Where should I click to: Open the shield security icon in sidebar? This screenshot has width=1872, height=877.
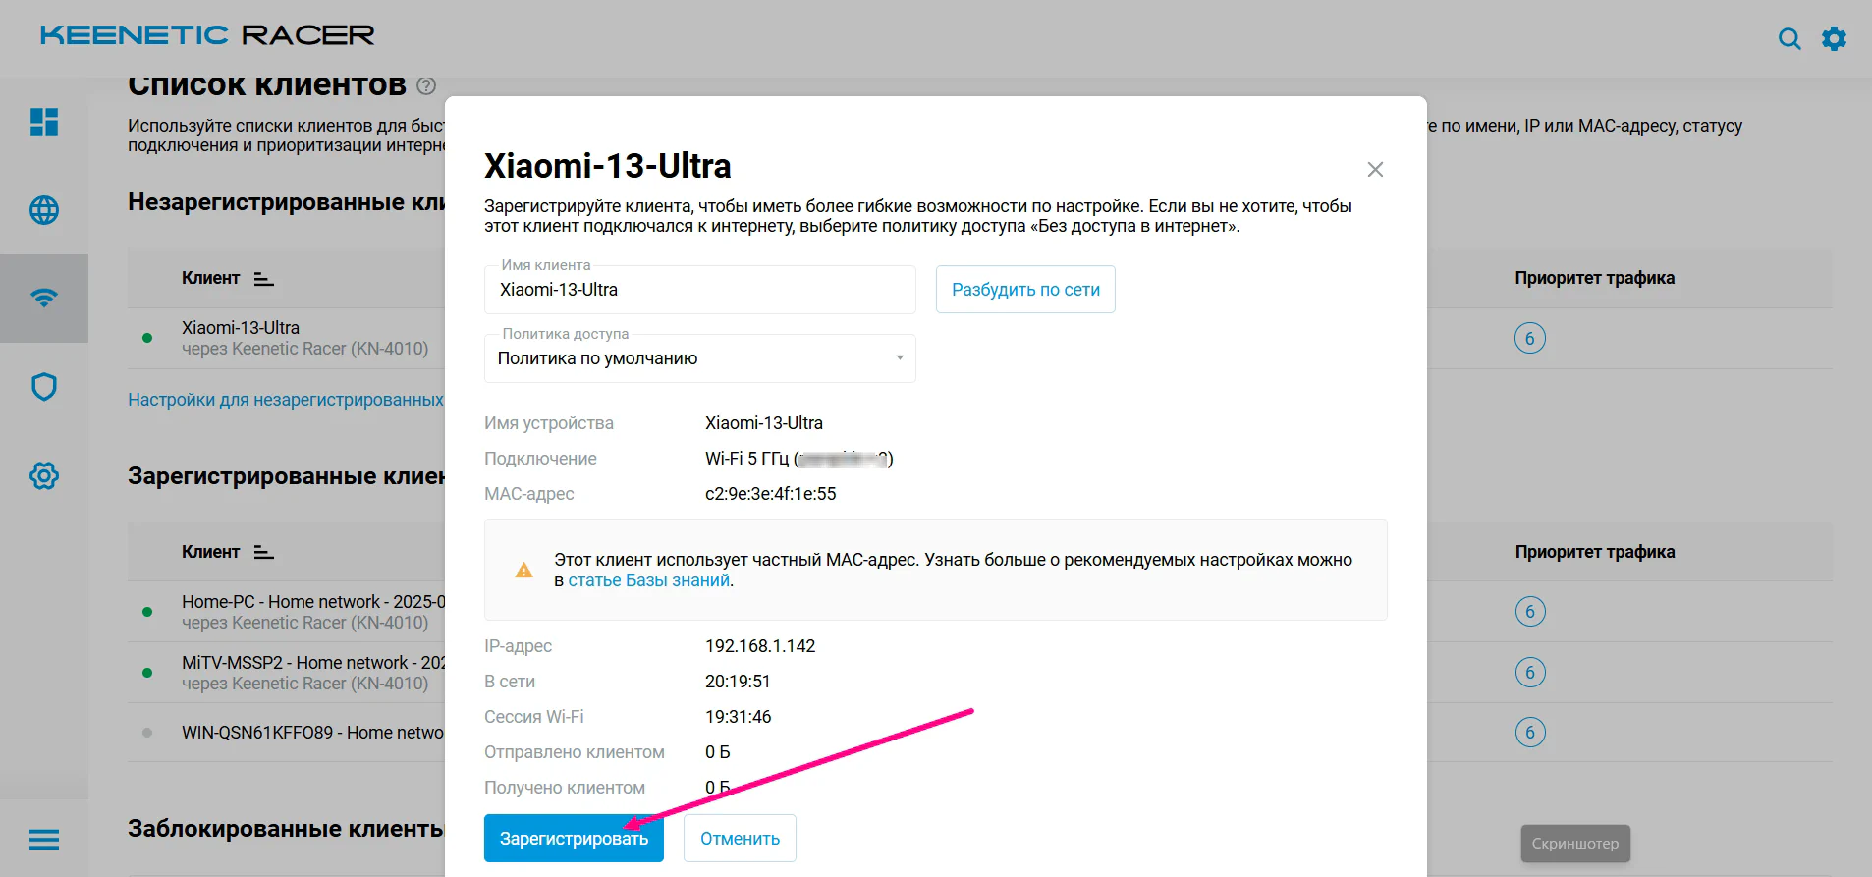pos(44,387)
